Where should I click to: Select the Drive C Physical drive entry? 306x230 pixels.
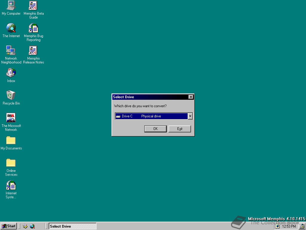click(152, 116)
